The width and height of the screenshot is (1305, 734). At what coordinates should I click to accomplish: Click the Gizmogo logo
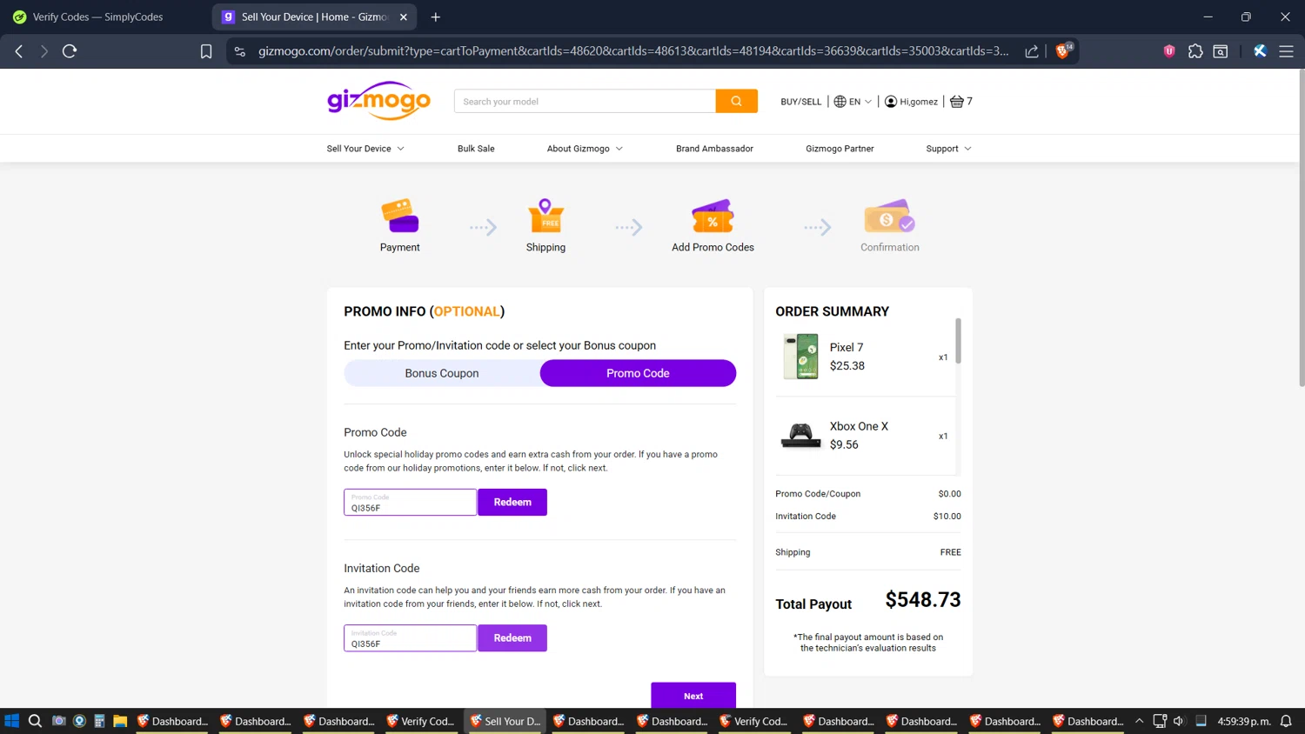tap(378, 101)
